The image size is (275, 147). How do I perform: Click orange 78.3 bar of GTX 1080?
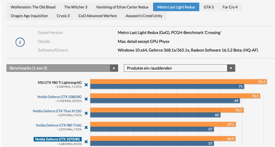pyautogui.click(x=175, y=96)
